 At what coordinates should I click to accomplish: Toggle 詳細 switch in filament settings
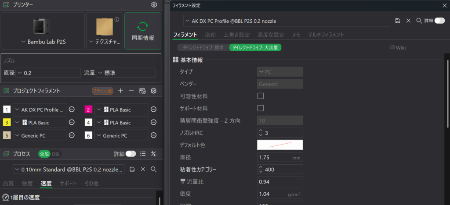click(439, 21)
